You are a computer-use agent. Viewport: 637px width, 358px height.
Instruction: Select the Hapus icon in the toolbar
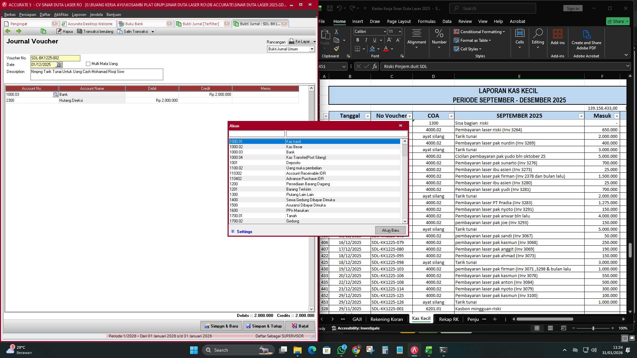point(65,31)
